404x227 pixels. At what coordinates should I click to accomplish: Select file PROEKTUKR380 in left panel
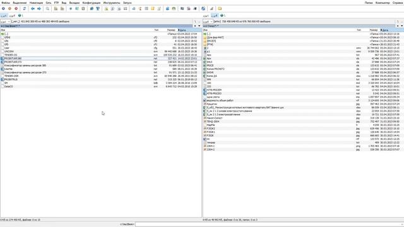(x=101, y=59)
